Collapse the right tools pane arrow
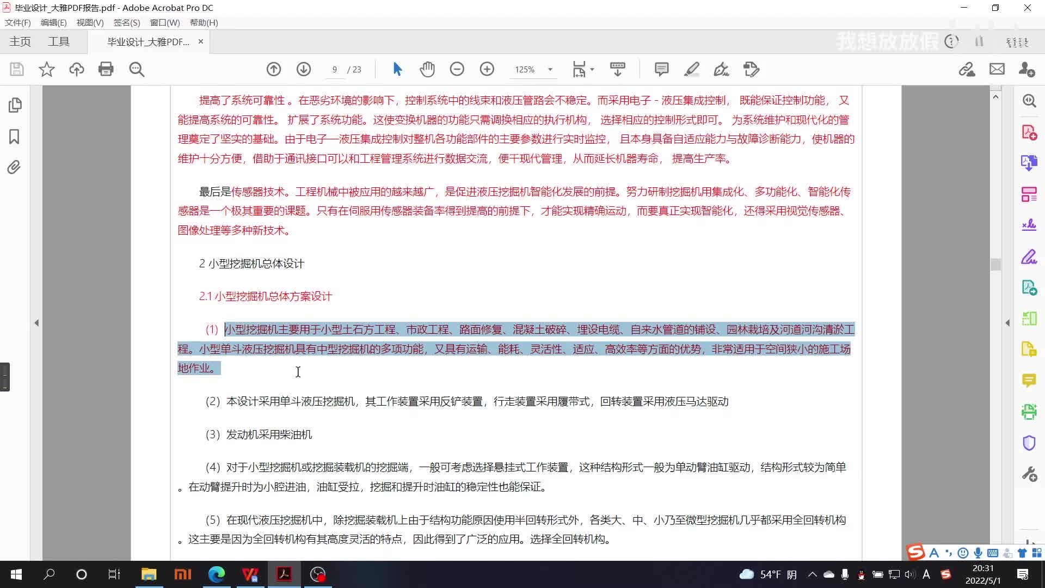Screen dimensions: 1045x588 (1007, 323)
